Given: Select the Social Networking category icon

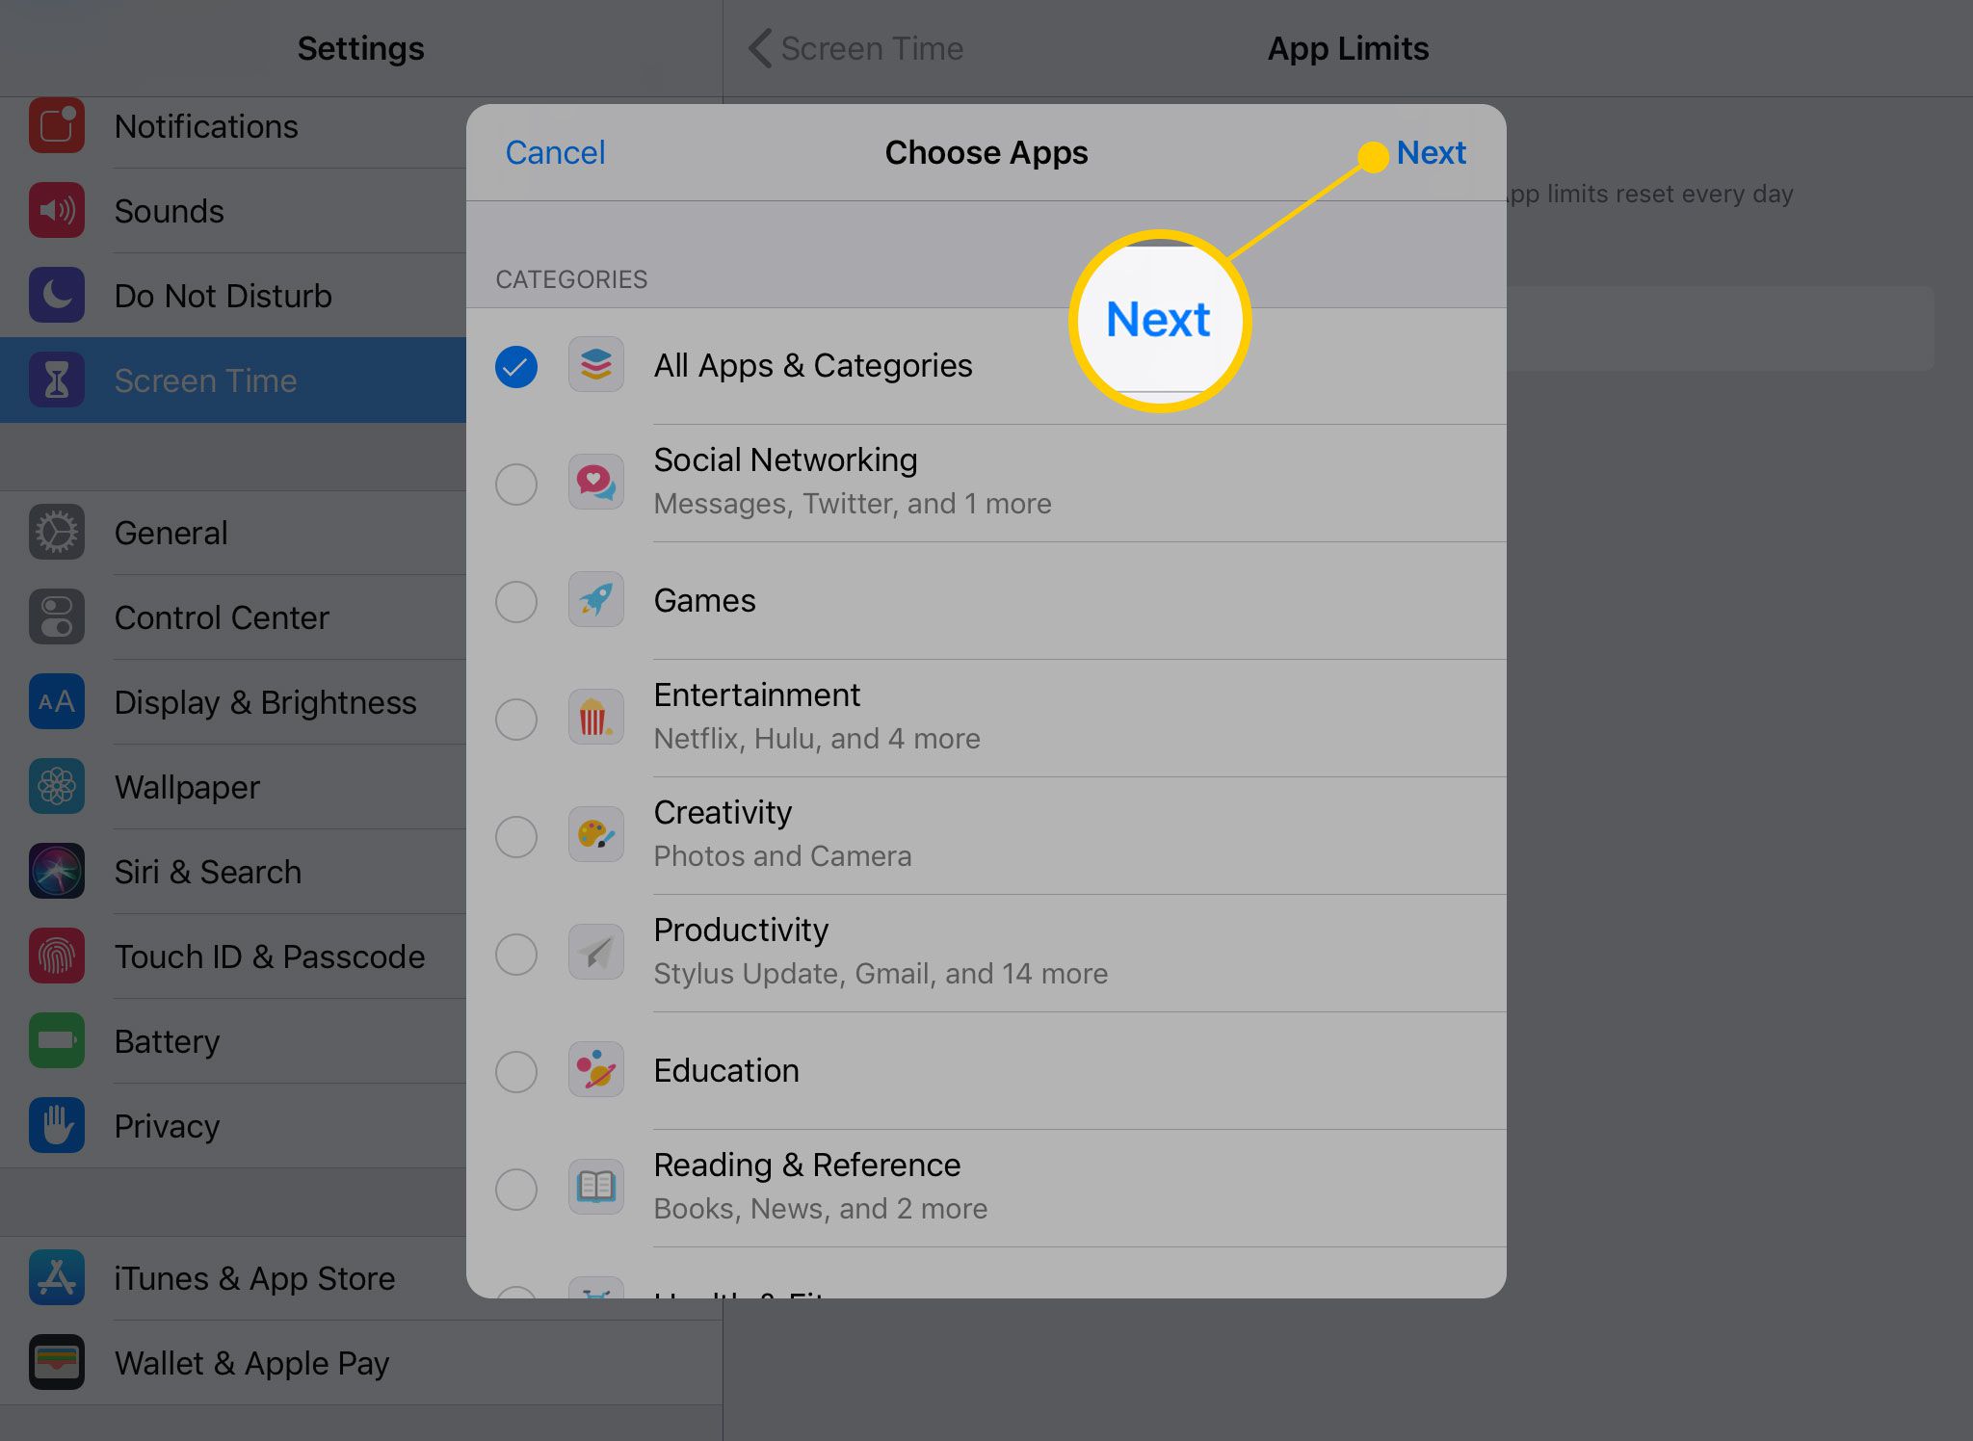Looking at the screenshot, I should click(x=596, y=481).
